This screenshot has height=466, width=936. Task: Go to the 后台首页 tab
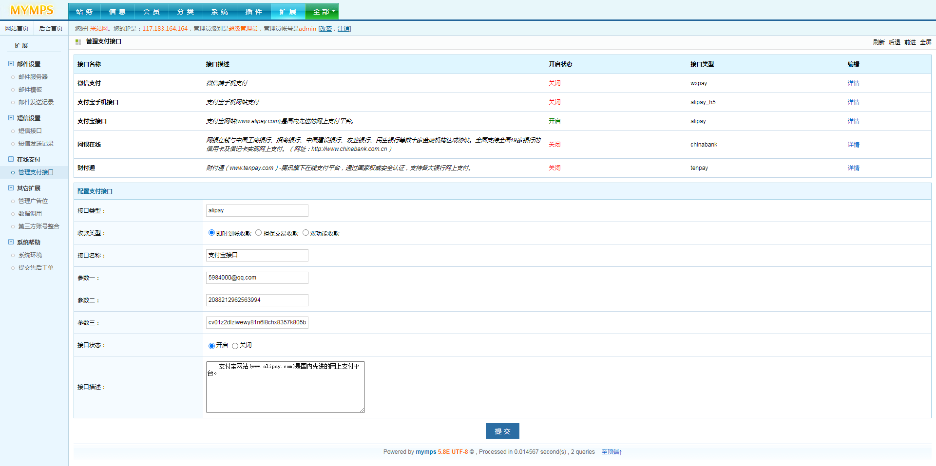pyautogui.click(x=51, y=29)
